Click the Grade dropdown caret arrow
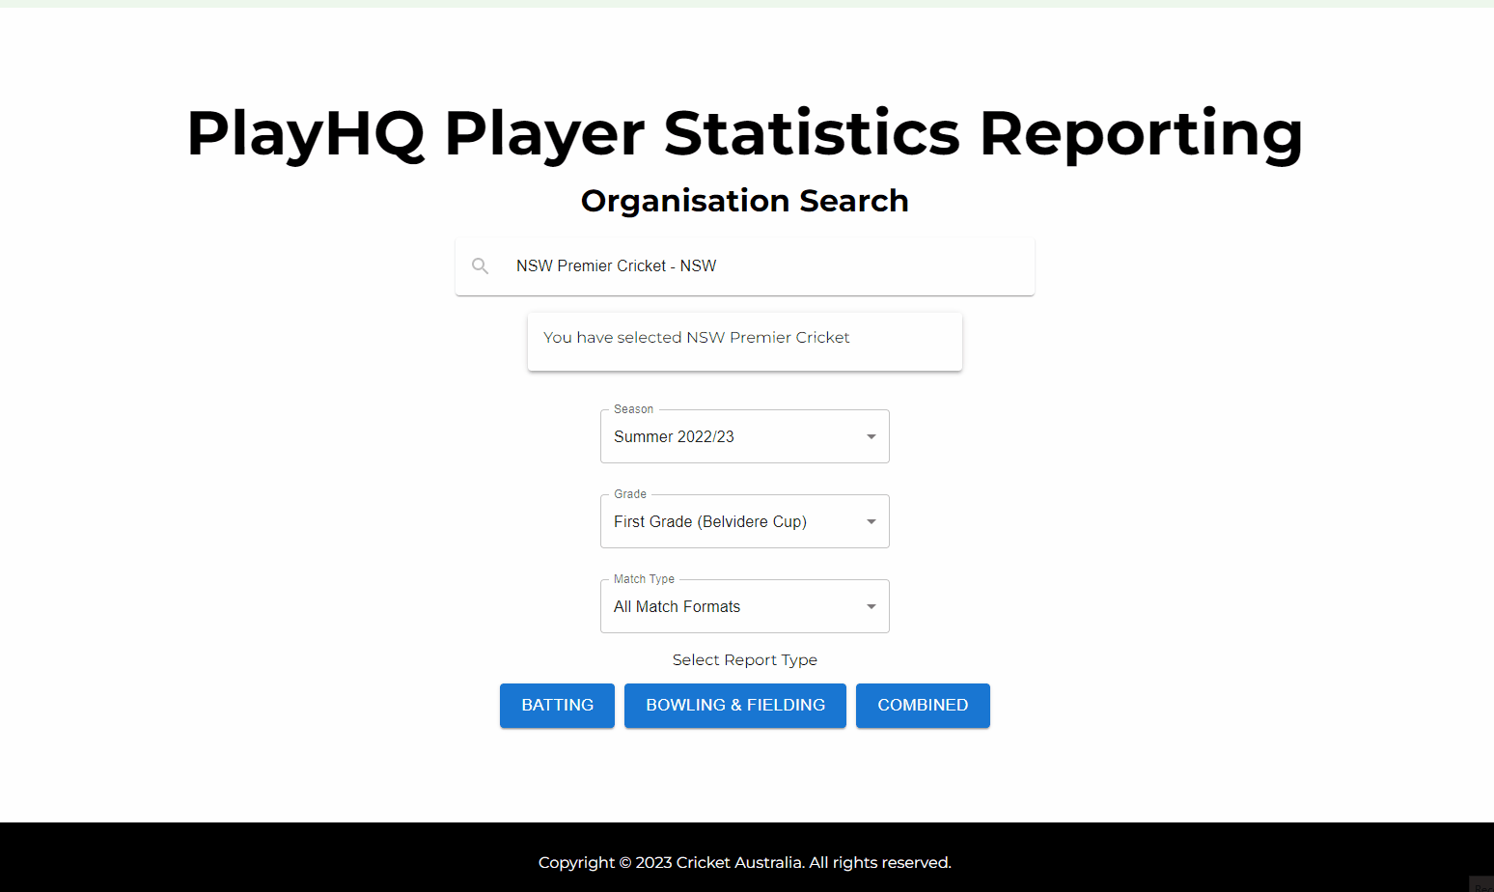The width and height of the screenshot is (1494, 892). point(870,521)
